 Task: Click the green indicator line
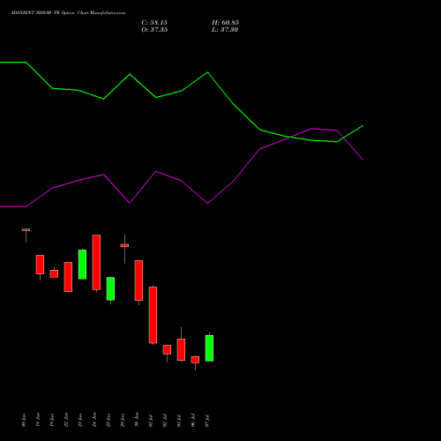coord(182,91)
